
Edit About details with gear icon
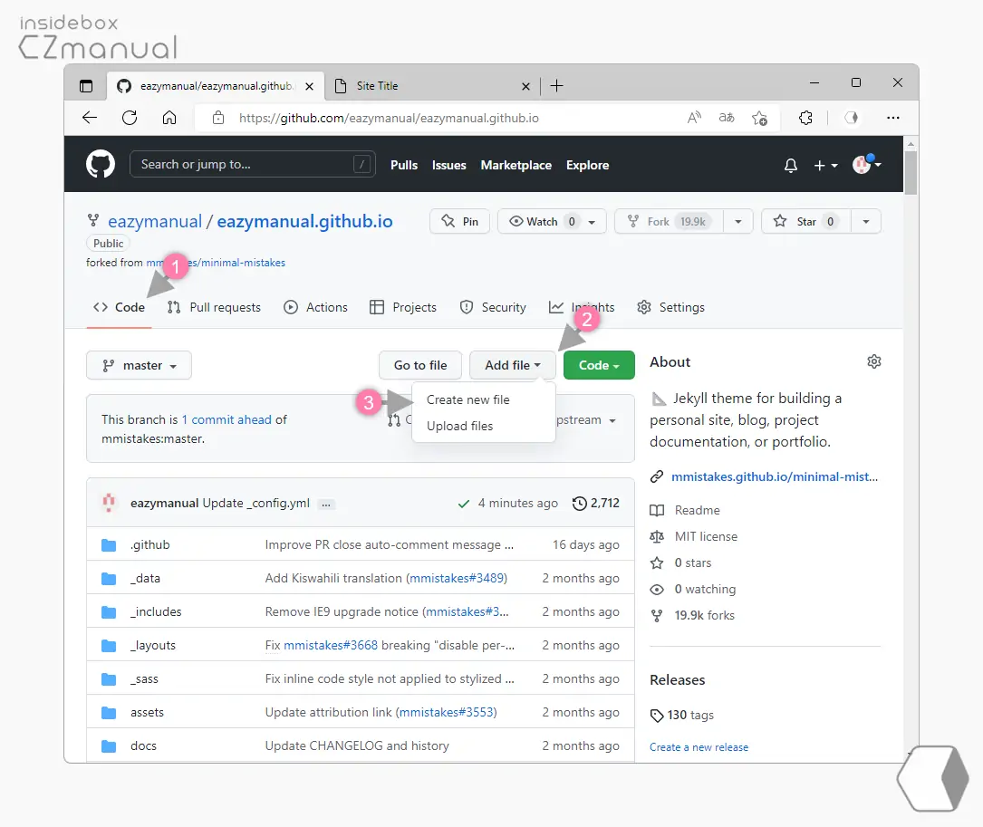click(x=874, y=361)
